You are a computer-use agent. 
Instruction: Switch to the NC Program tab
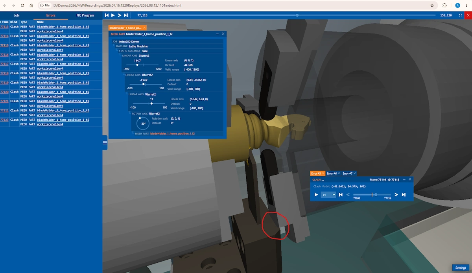point(85,15)
